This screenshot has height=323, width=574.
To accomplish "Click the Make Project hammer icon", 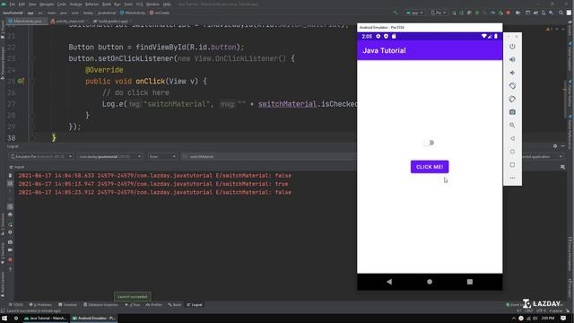I will 396,13.
